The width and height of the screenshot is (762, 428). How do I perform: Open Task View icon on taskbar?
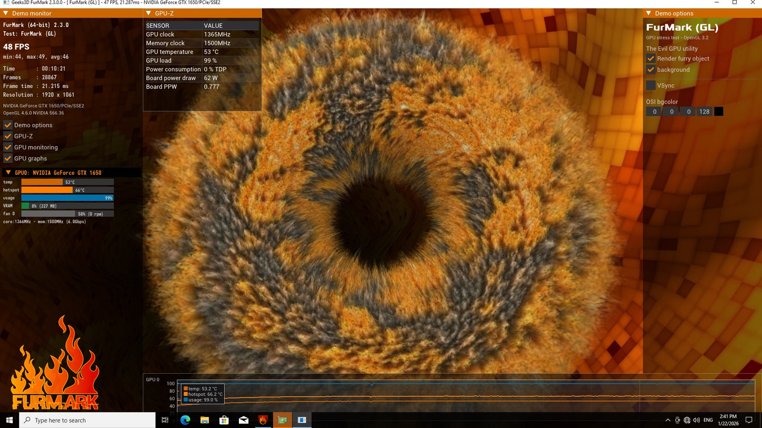(165, 420)
